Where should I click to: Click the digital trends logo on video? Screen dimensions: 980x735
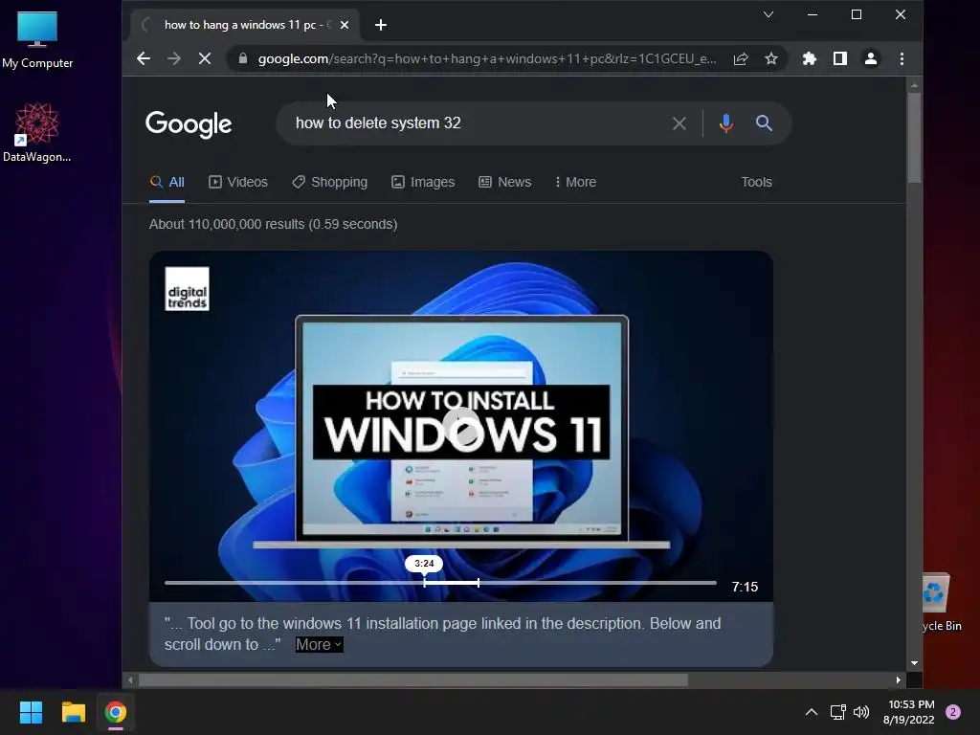(187, 289)
